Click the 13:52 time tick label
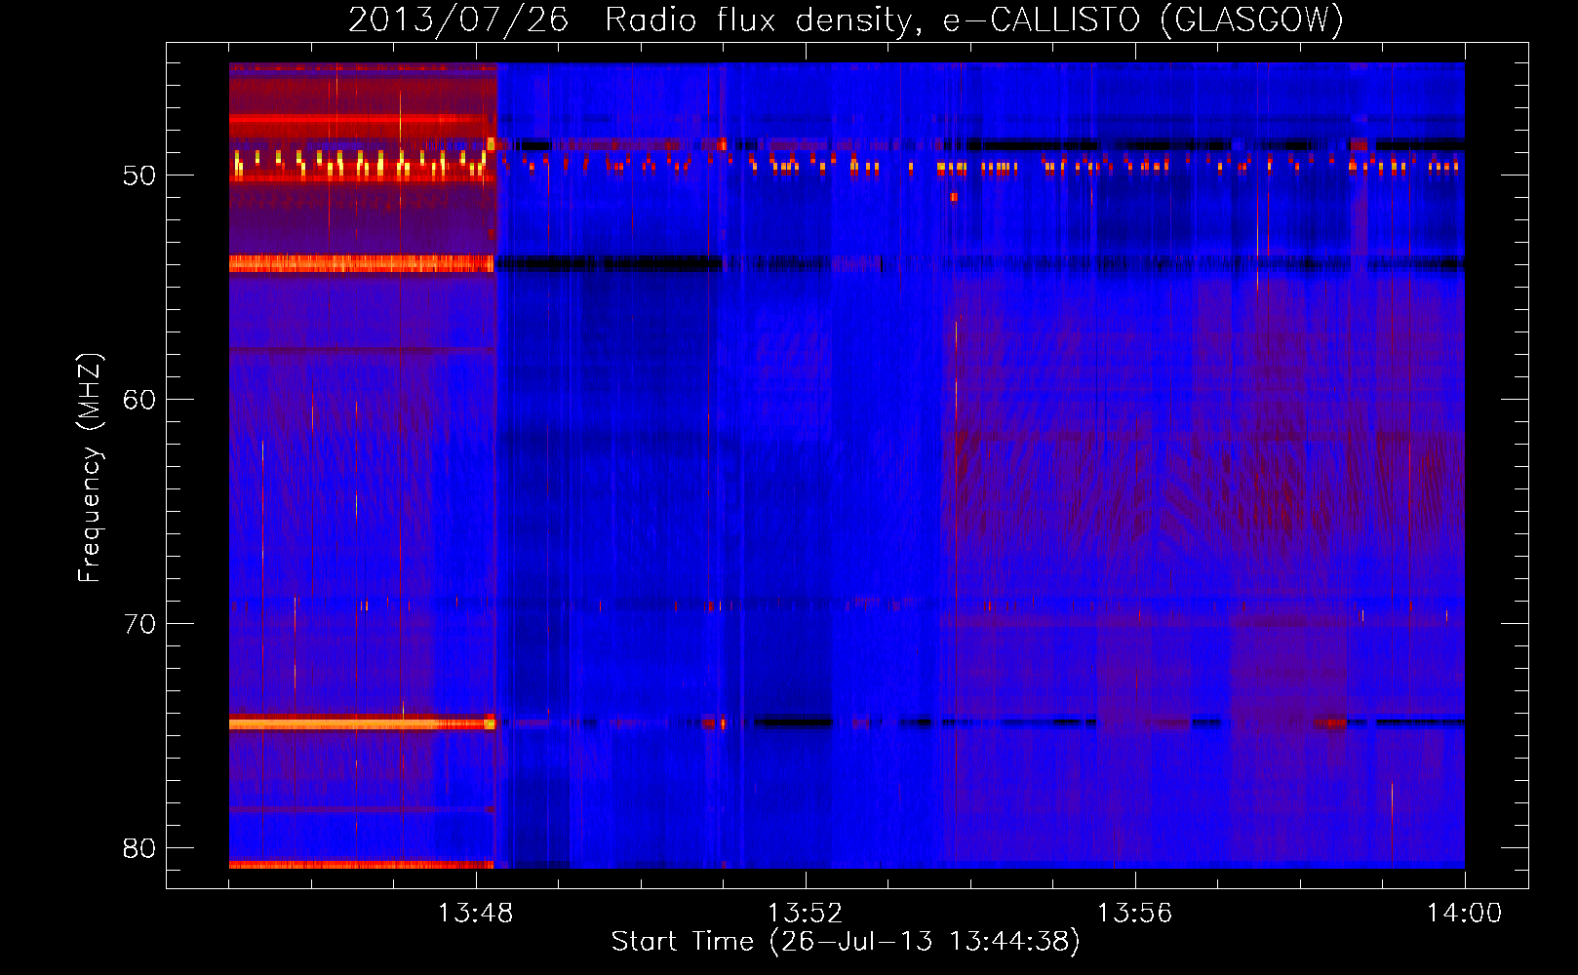 pos(805,914)
